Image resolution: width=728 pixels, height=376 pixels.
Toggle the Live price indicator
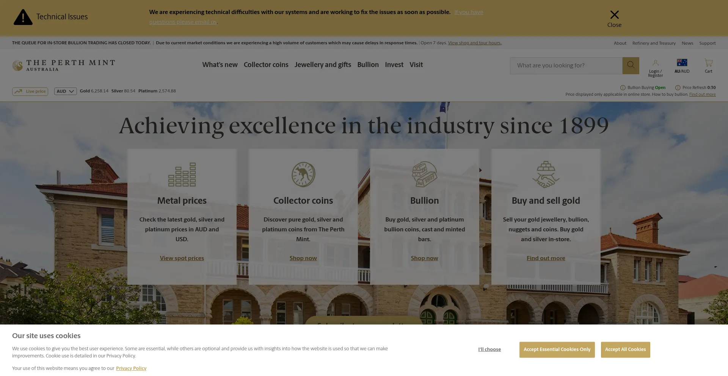30,91
